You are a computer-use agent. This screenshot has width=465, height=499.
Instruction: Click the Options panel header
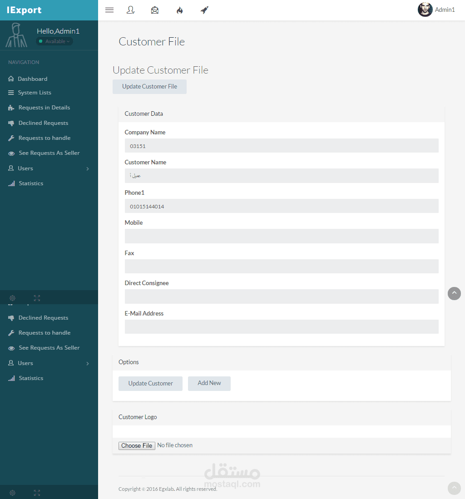[282, 362]
